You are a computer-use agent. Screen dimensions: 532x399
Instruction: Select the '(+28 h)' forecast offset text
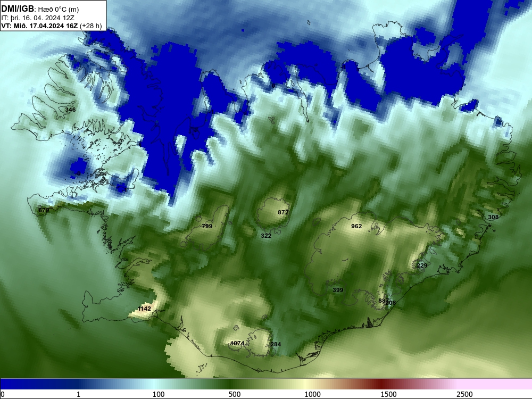(90, 26)
